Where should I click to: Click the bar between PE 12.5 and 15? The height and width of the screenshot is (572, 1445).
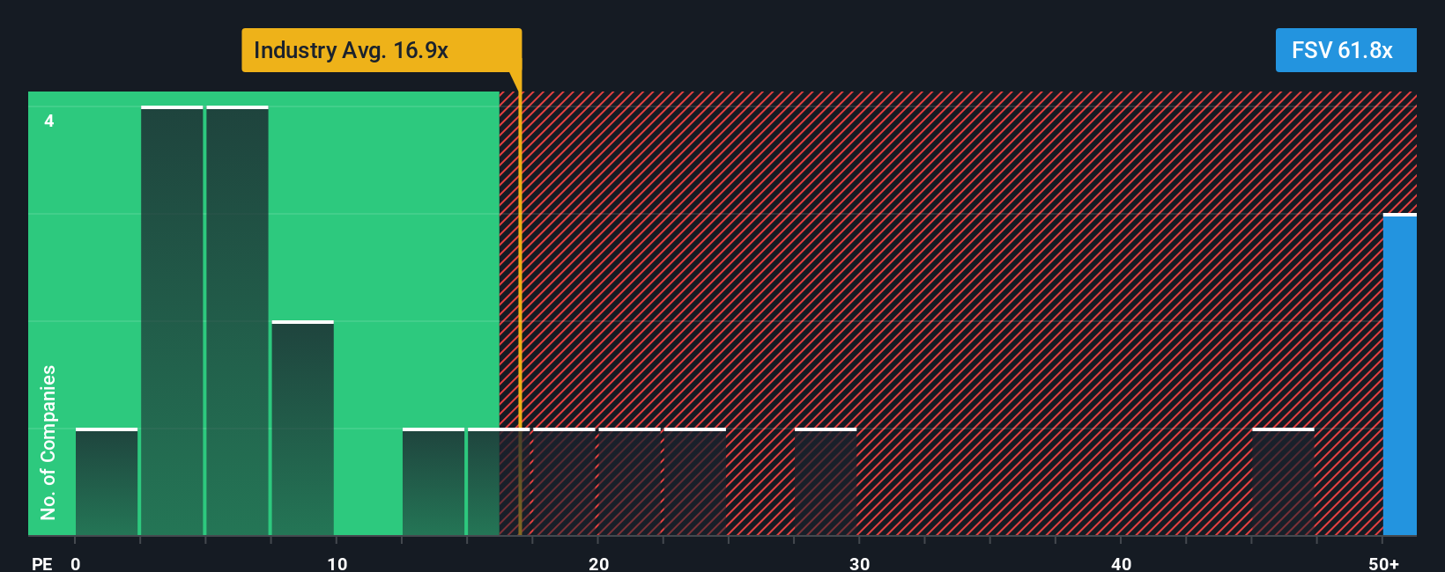433,482
